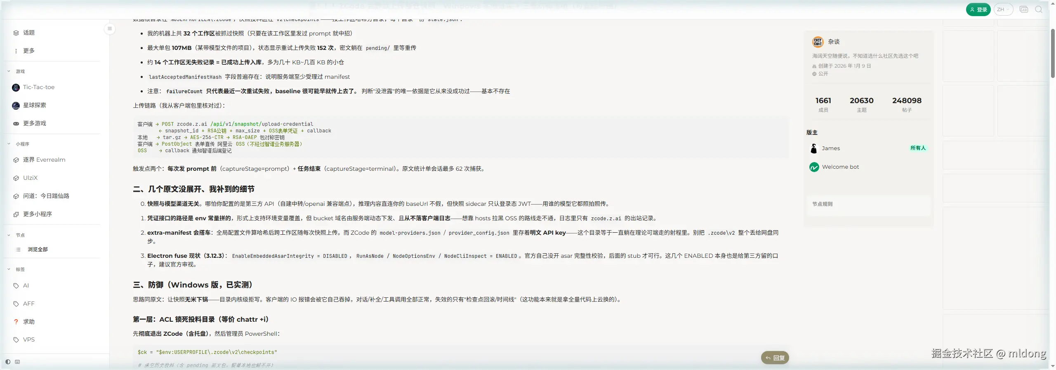This screenshot has width=1056, height=370.
Task: Click the Tic-Tac-toe avatar icon
Action: point(16,87)
